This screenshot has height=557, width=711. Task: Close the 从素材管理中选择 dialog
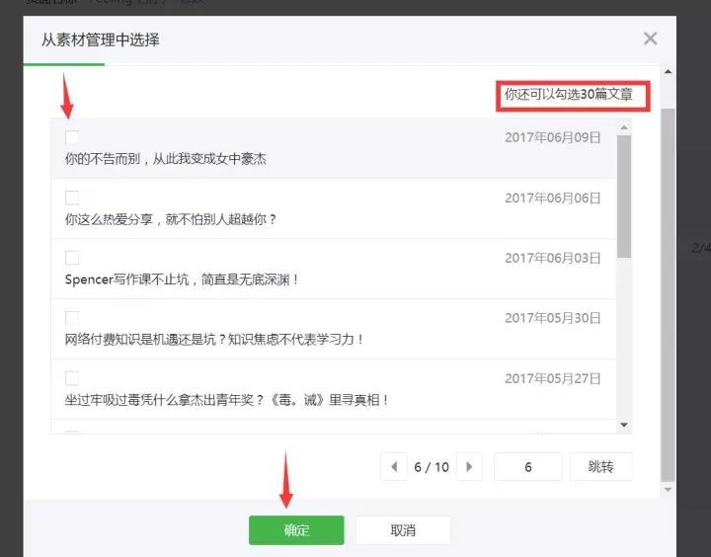[x=650, y=39]
